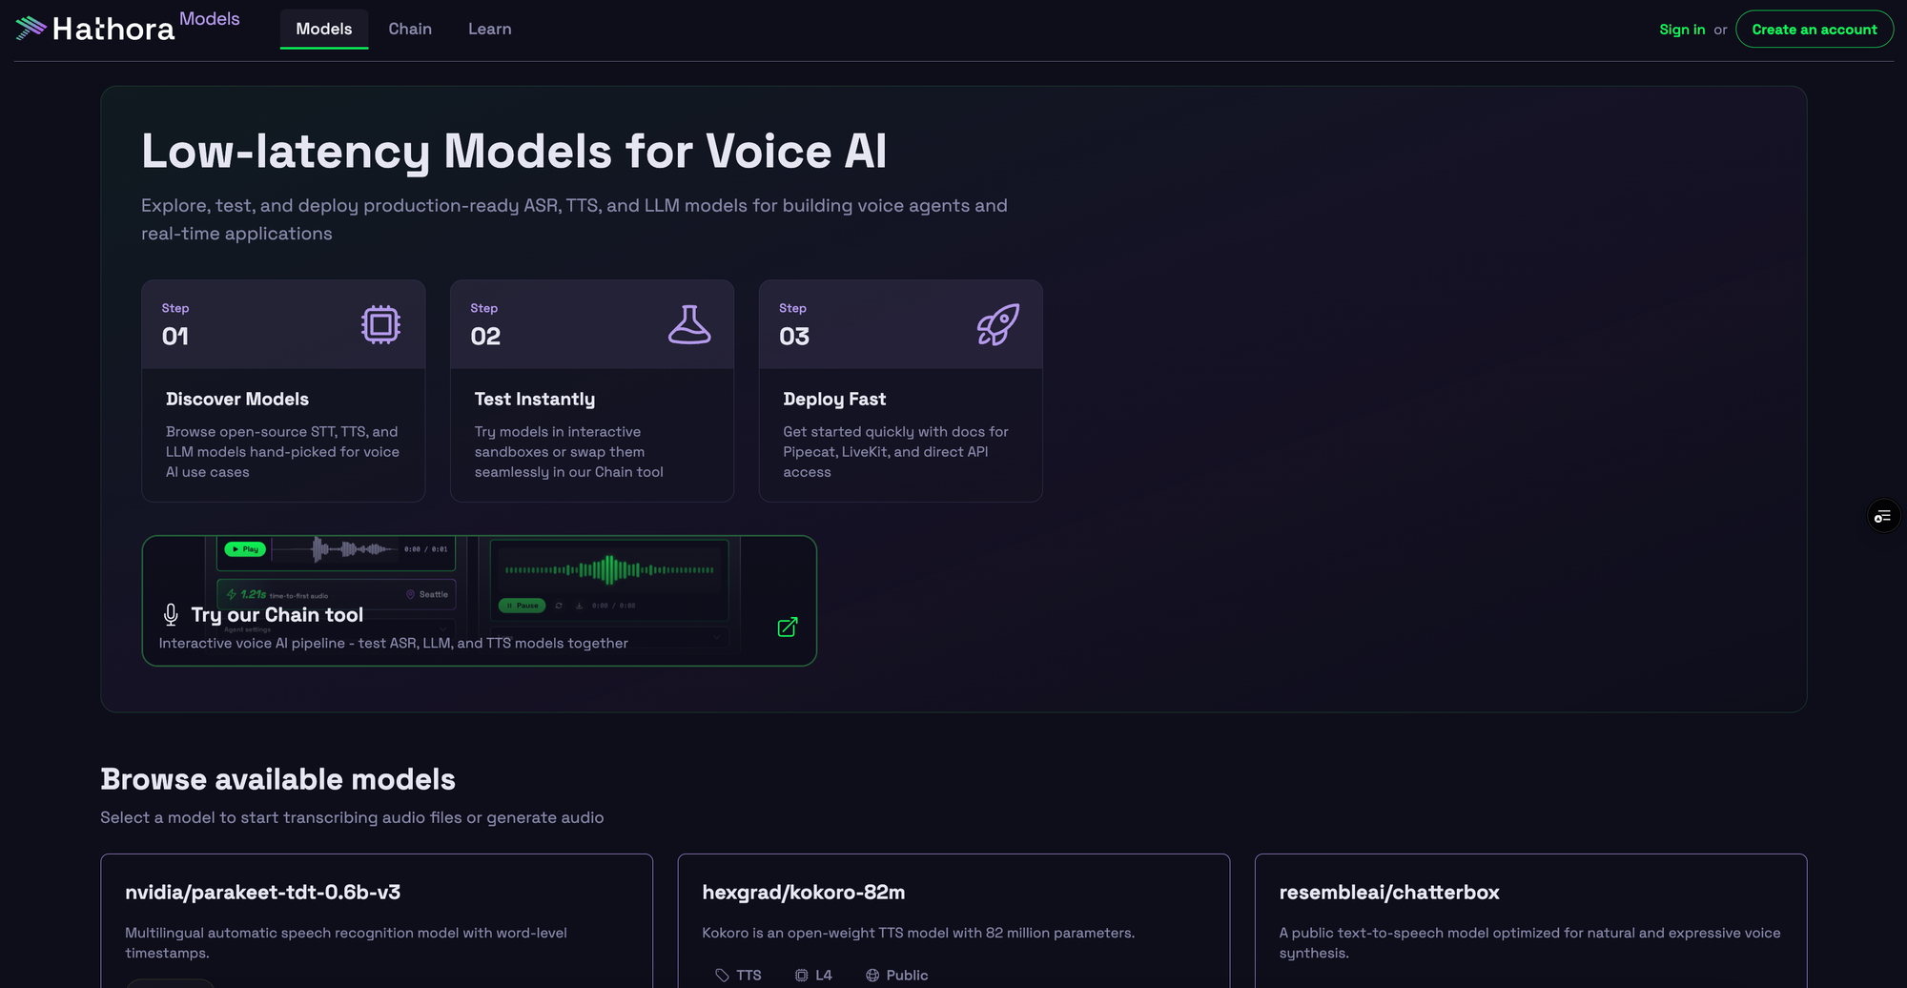Click the Step 03 label
Screen dimensions: 1907x988
(x=794, y=324)
